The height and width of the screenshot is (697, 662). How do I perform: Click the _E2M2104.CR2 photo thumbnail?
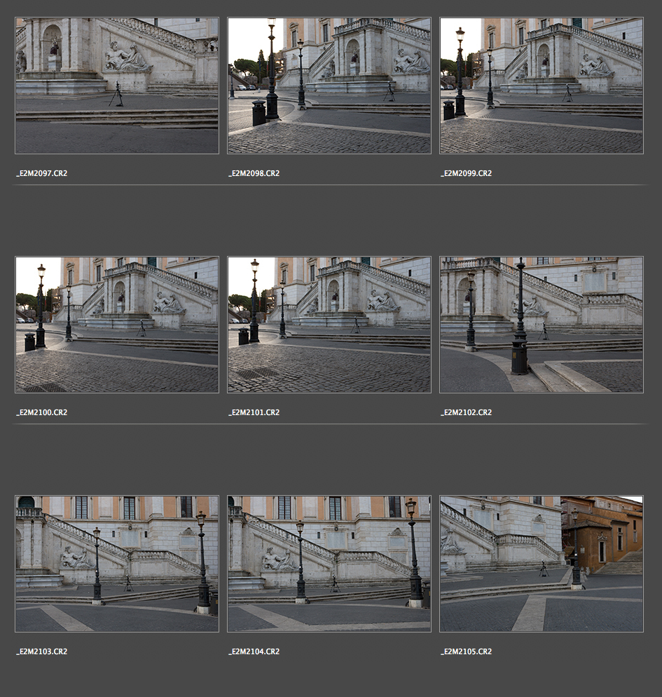click(x=329, y=564)
